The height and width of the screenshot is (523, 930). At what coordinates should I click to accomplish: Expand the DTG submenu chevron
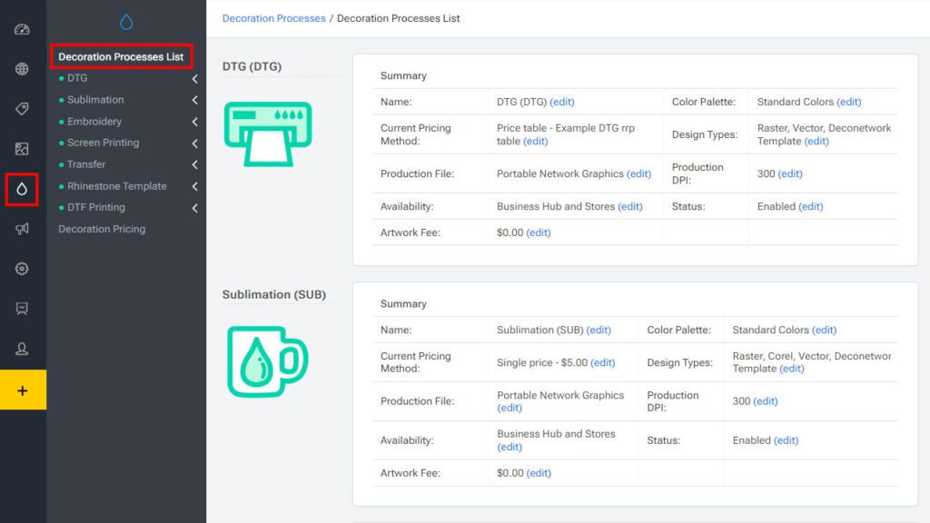[x=194, y=79]
